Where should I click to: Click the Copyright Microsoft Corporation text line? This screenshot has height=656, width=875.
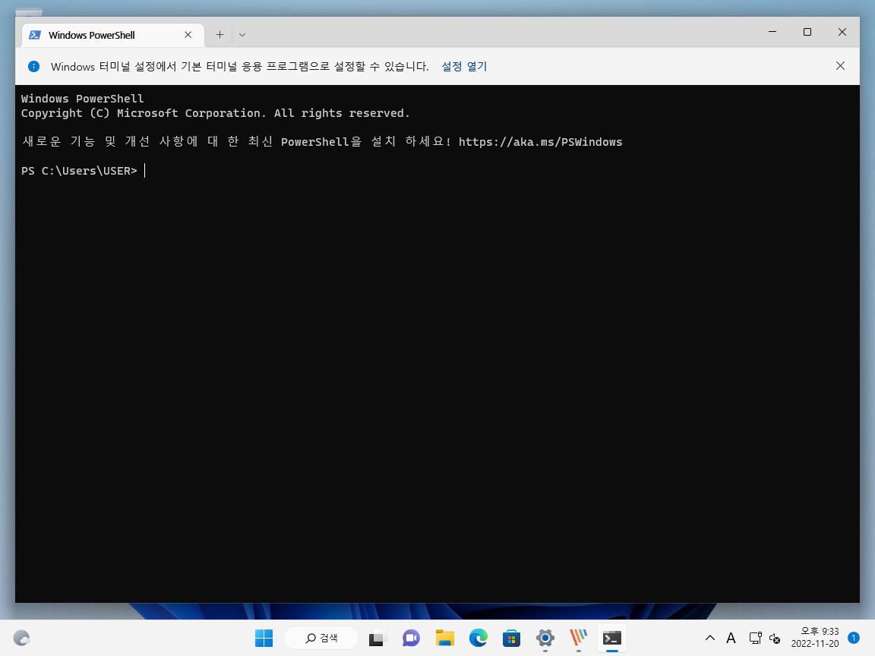[x=216, y=113]
